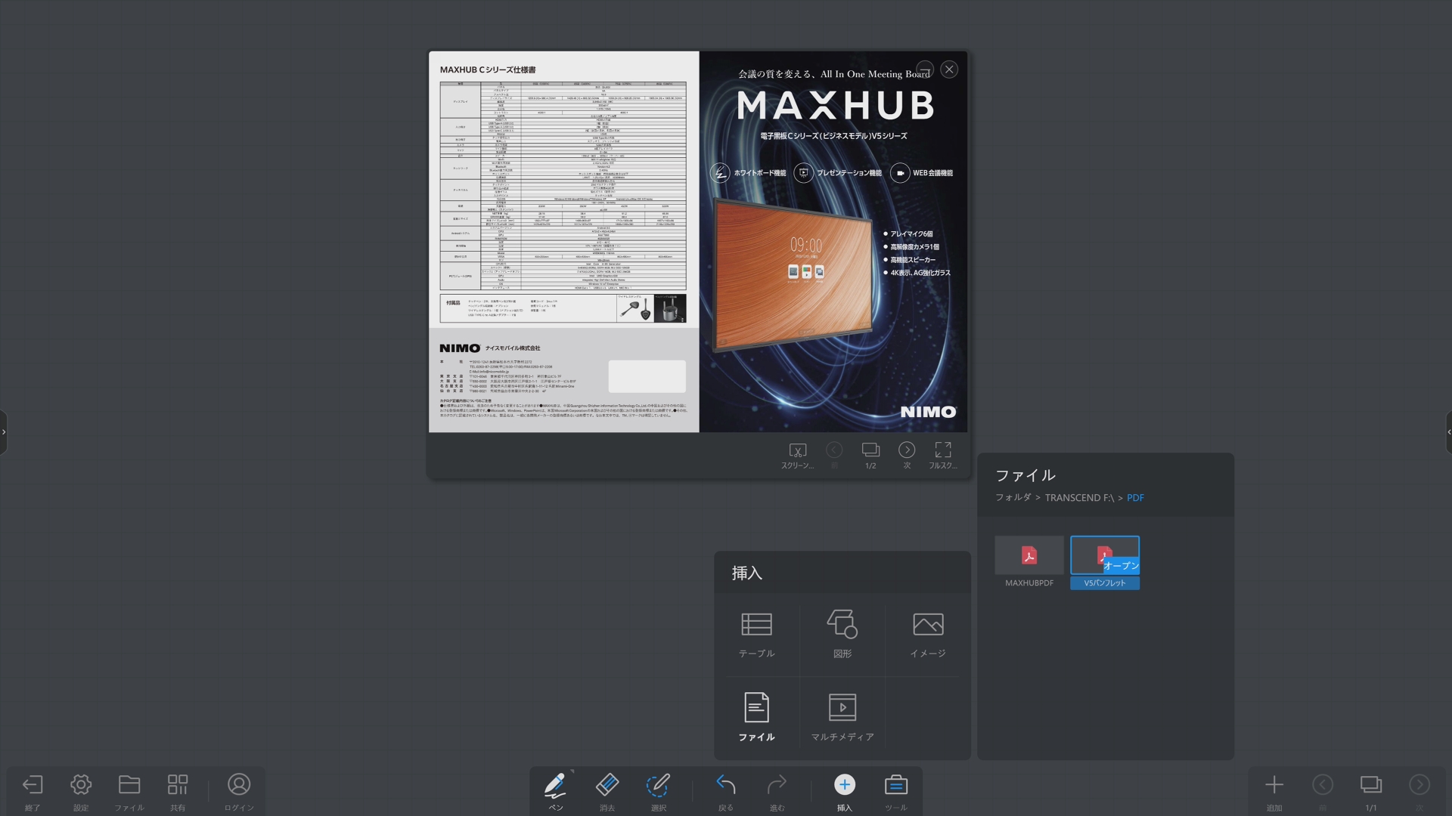The image size is (1452, 816).
Task: Expand the right edge side panel
Action: coord(1448,432)
